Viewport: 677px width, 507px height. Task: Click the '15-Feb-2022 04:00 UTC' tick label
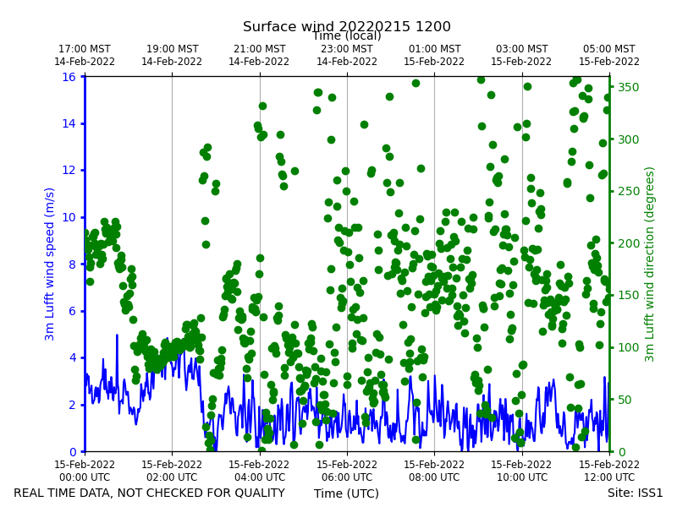pos(259,471)
